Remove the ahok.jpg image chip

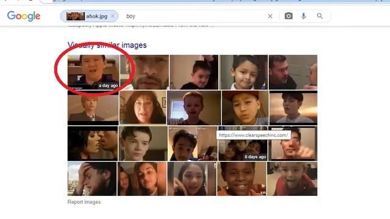(113, 16)
